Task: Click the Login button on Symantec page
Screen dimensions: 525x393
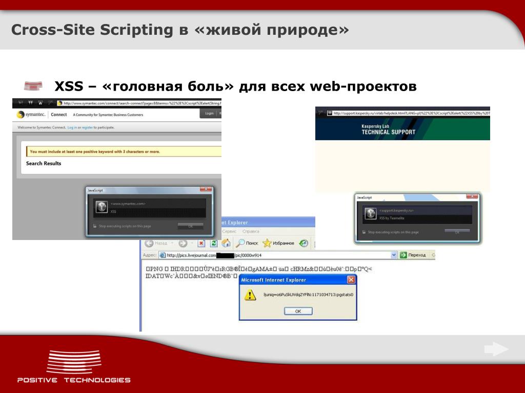Action: pyautogui.click(x=209, y=113)
